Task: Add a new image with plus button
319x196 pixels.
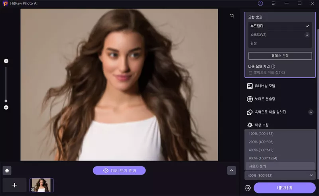Action: pyautogui.click(x=15, y=185)
